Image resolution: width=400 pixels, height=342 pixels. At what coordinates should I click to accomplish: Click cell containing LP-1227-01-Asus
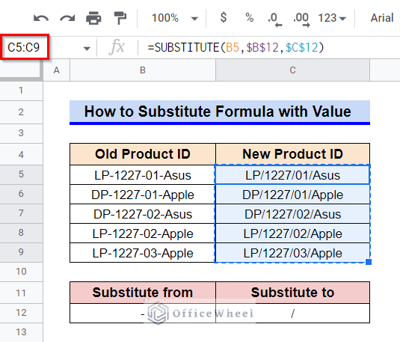143,175
